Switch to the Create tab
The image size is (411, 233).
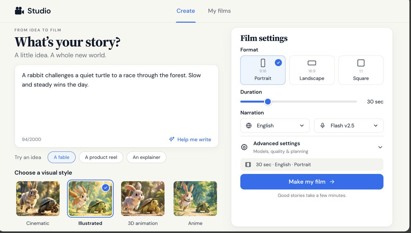pos(186,11)
